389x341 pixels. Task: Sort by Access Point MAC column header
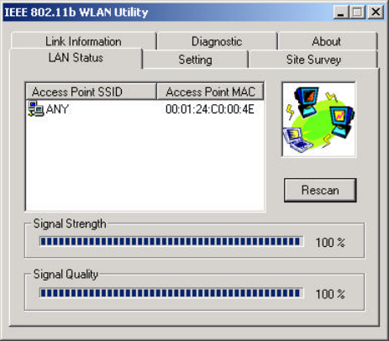pos(210,92)
